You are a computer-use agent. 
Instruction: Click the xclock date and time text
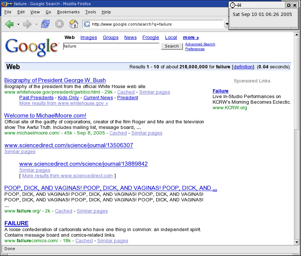pos(262,14)
